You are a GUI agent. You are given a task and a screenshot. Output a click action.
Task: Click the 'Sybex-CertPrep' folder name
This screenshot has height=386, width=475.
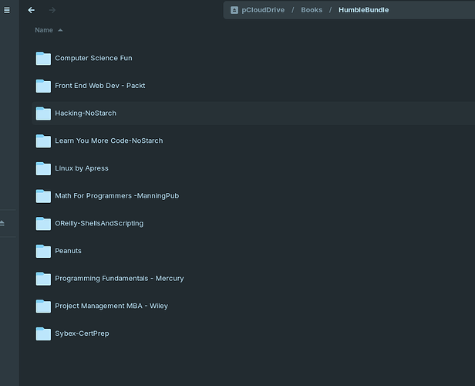point(82,334)
